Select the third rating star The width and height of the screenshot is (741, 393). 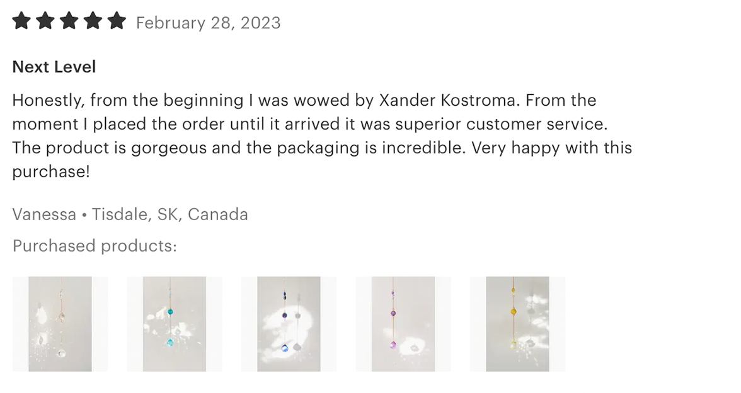69,21
